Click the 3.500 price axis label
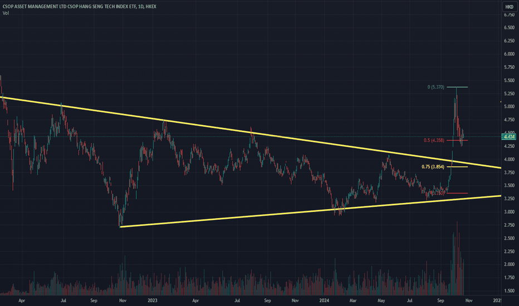 pos(509,186)
